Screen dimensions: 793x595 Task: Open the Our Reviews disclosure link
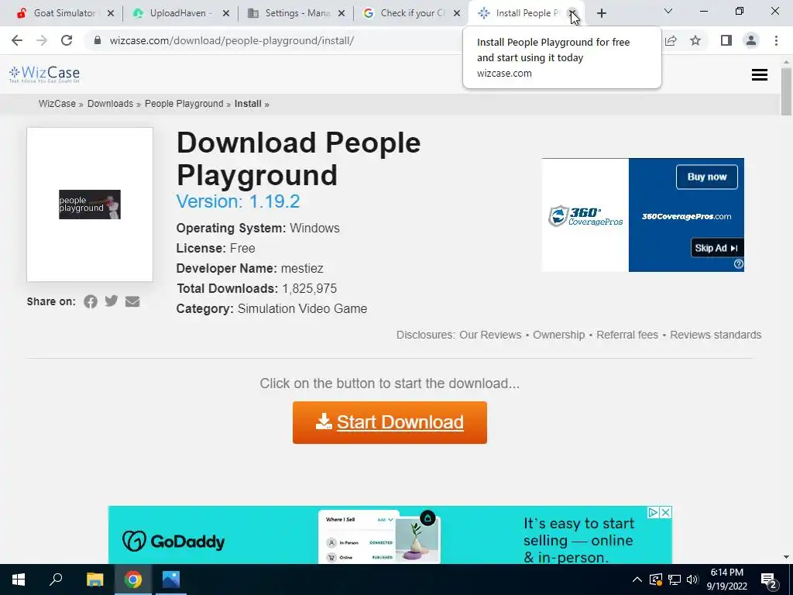point(490,335)
